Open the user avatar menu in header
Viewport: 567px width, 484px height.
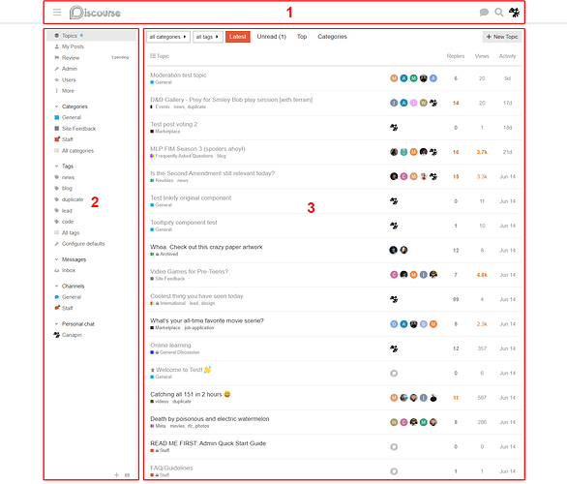point(514,13)
